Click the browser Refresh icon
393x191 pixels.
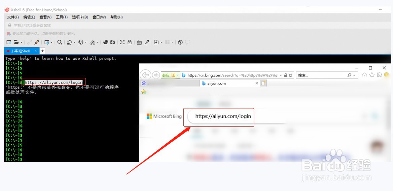(291, 75)
